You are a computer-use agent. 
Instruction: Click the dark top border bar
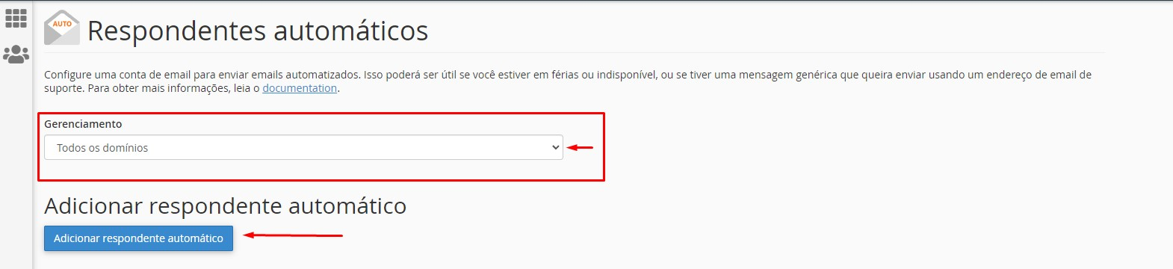(586, 1)
